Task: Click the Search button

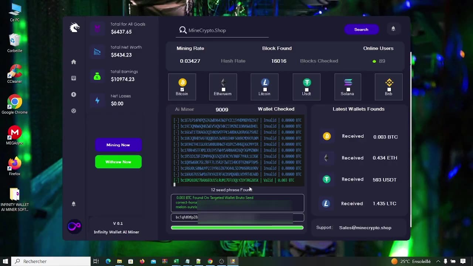Action: pyautogui.click(x=361, y=30)
